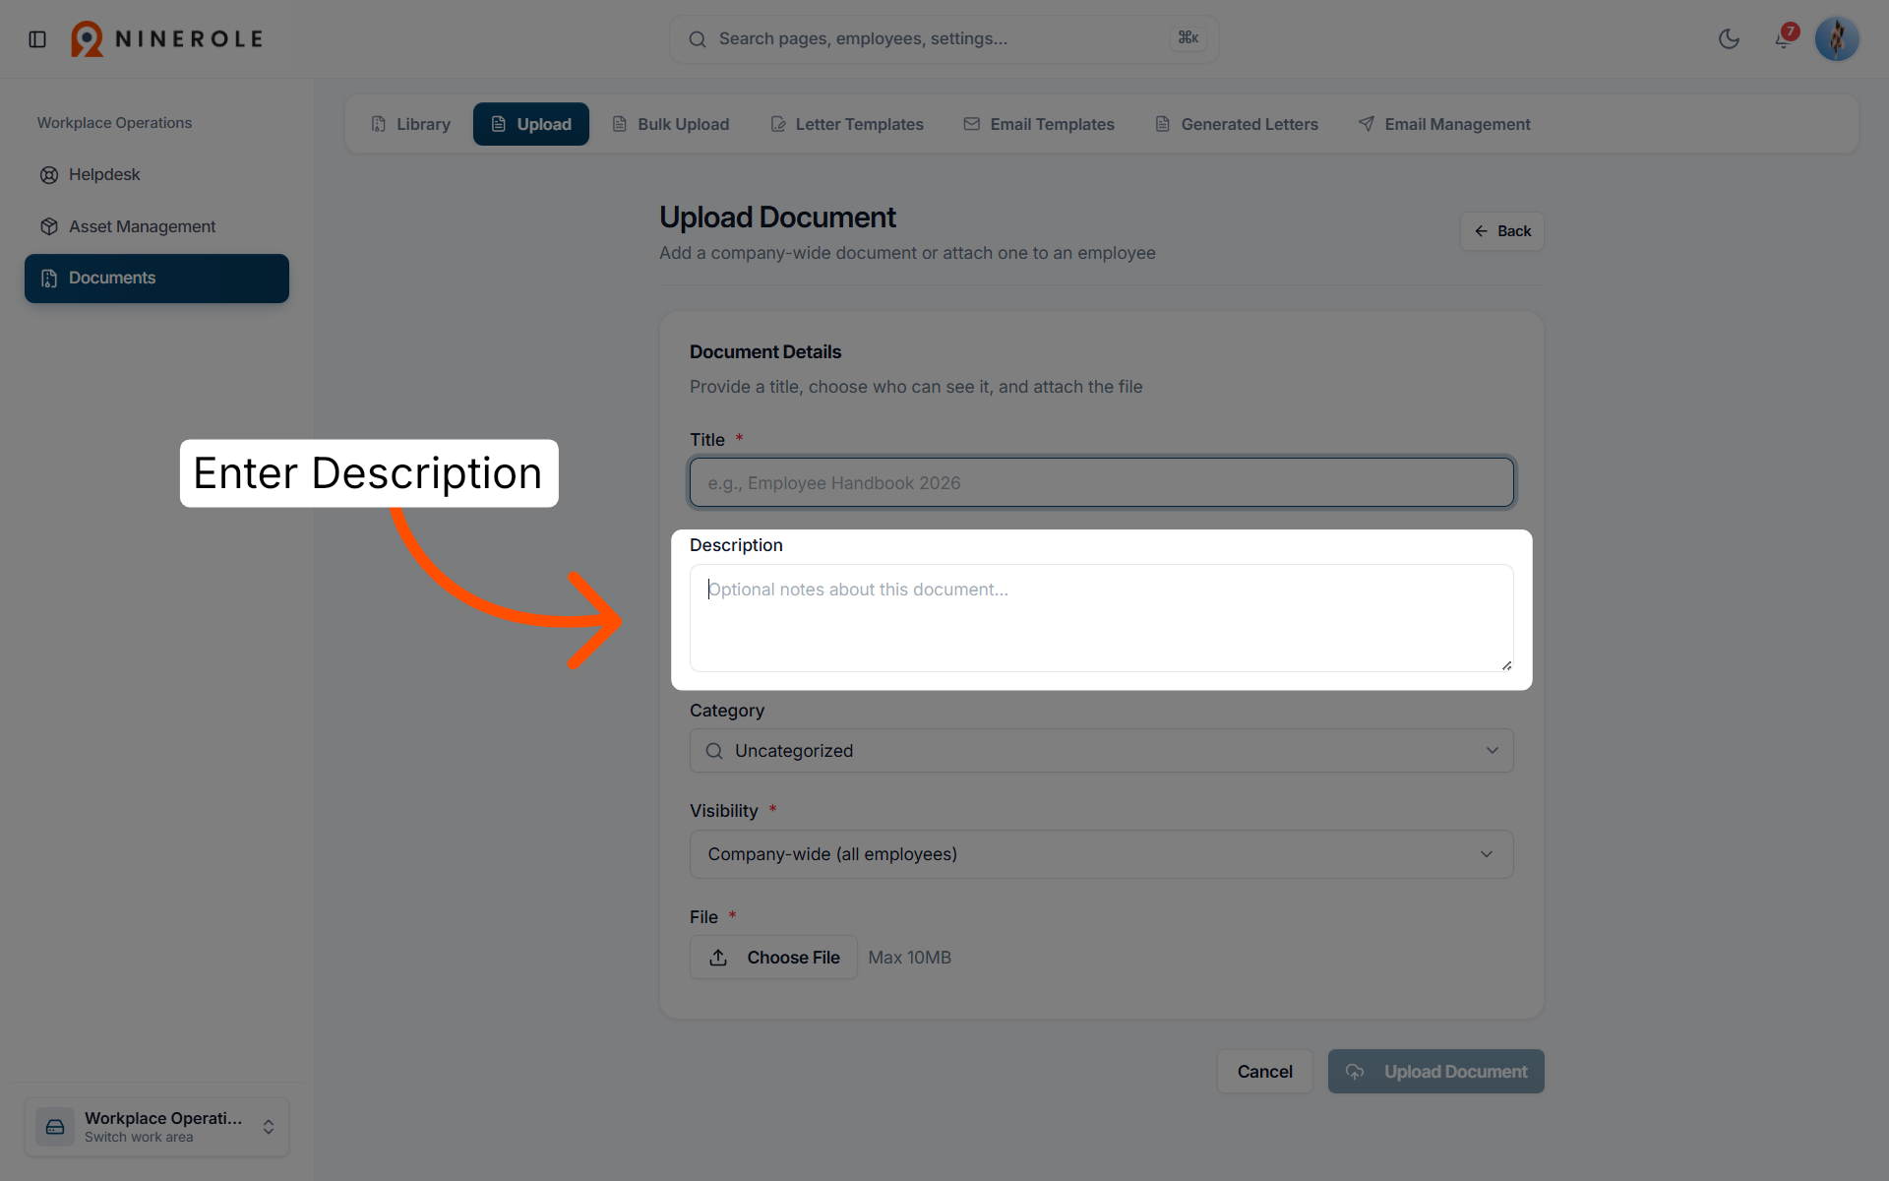1889x1181 pixels.
Task: Click the Max 10MB text
Action: (909, 958)
